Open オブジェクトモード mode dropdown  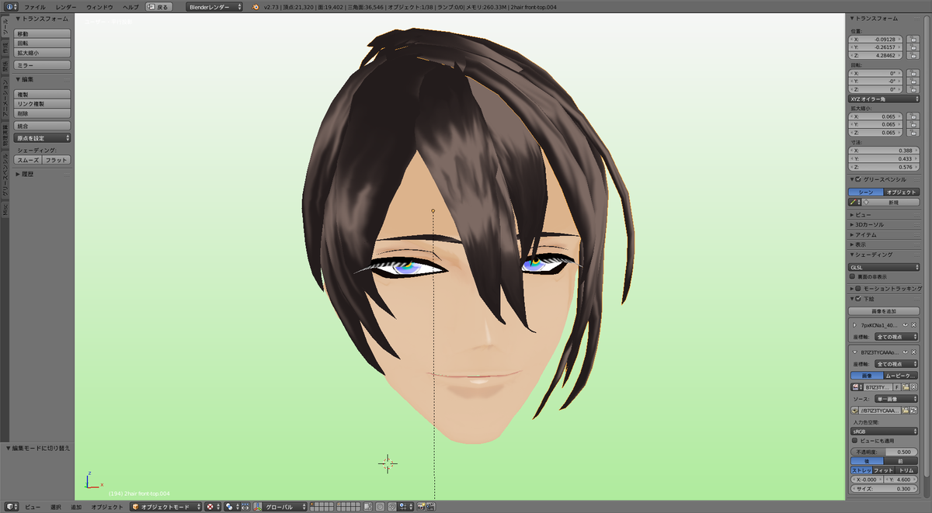[165, 507]
